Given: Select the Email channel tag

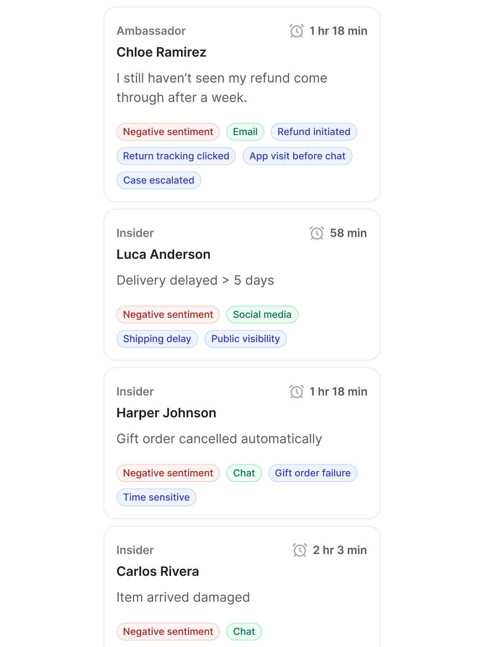Looking at the screenshot, I should point(245,132).
